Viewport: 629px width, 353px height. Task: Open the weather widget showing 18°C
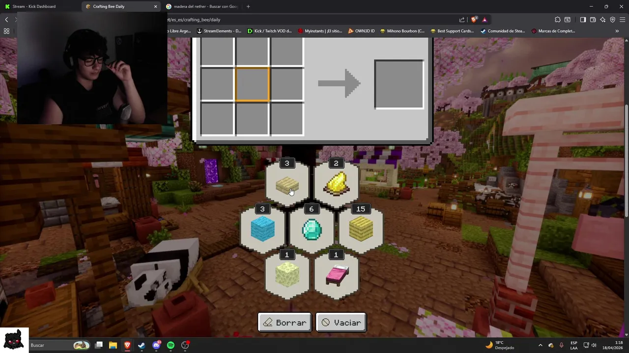tap(499, 345)
